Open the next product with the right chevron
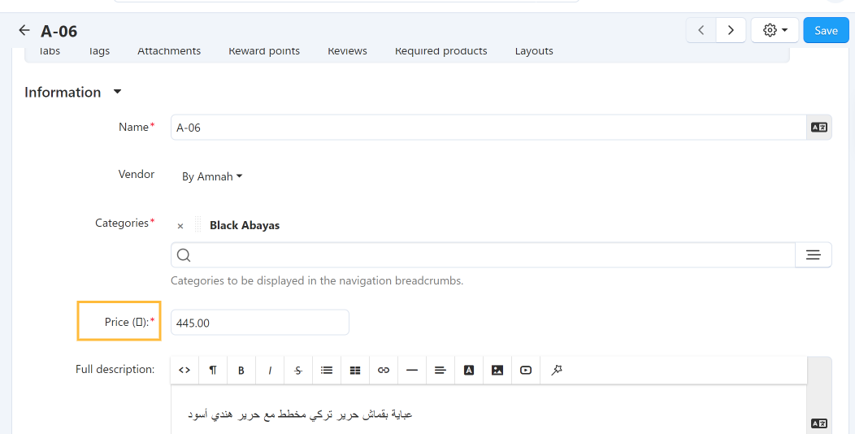The width and height of the screenshot is (855, 434). click(731, 30)
